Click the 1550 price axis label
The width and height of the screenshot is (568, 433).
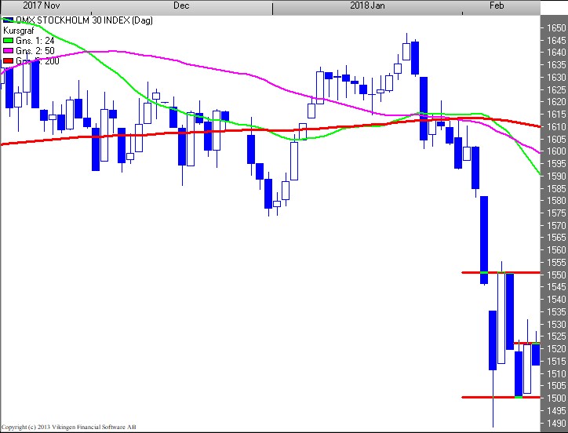pyautogui.click(x=555, y=275)
